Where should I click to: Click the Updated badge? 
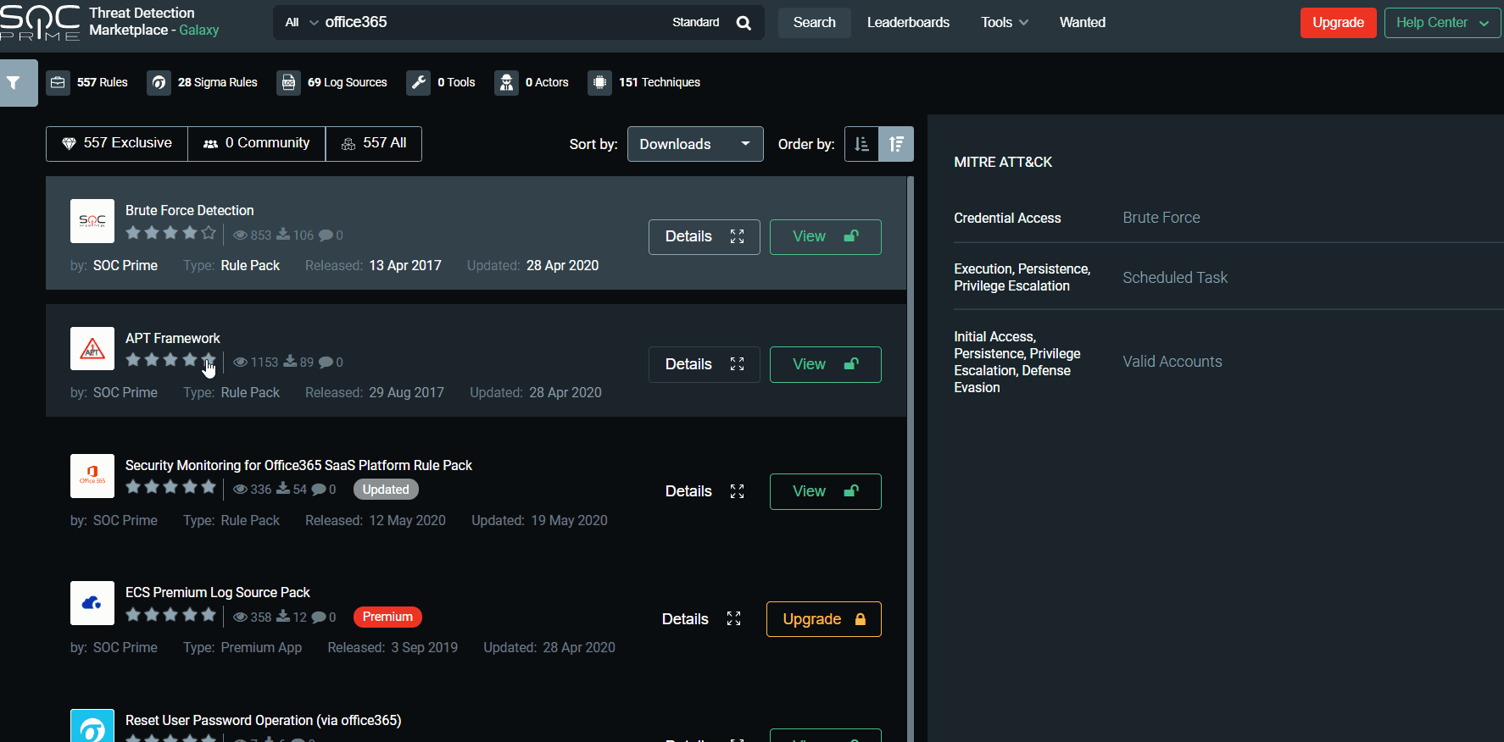pos(386,490)
